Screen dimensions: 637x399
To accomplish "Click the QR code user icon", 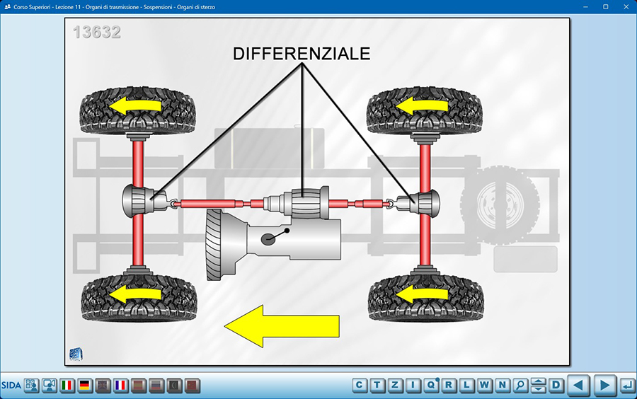I will pyautogui.click(x=32, y=386).
